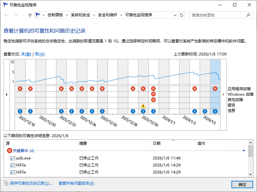The width and height of the screenshot is (257, 192).
Task: Click the navigate up arrow icon
Action: 30,15
